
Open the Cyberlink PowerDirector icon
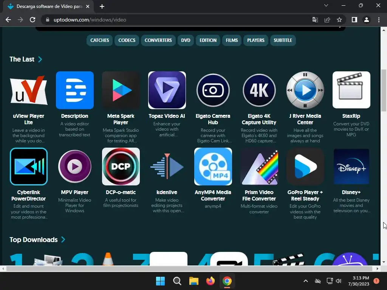pos(29,167)
